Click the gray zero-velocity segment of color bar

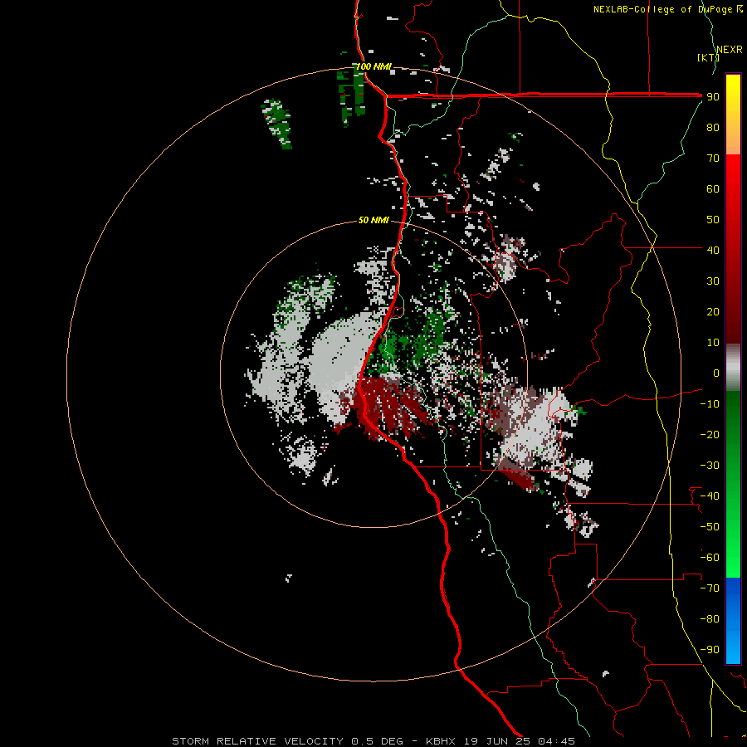pyautogui.click(x=733, y=368)
